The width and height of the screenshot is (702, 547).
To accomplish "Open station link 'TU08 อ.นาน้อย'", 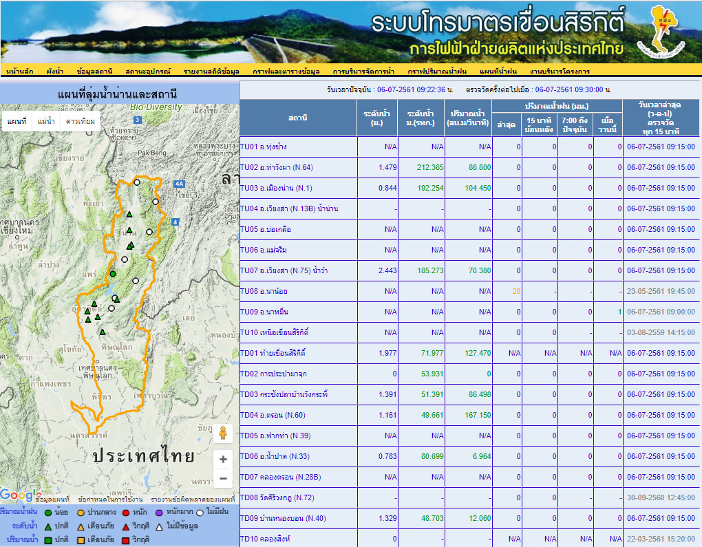I will click(x=264, y=291).
